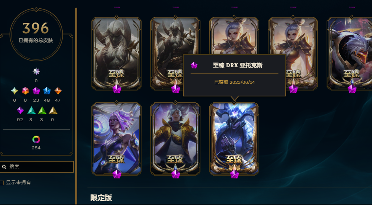Click the gold triangle rarity gem
The height and width of the screenshot is (205, 372).
pos(53,111)
